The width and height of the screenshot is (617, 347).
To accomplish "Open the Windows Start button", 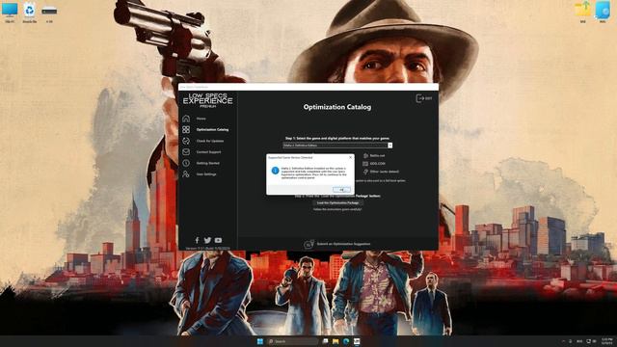I will (260, 341).
